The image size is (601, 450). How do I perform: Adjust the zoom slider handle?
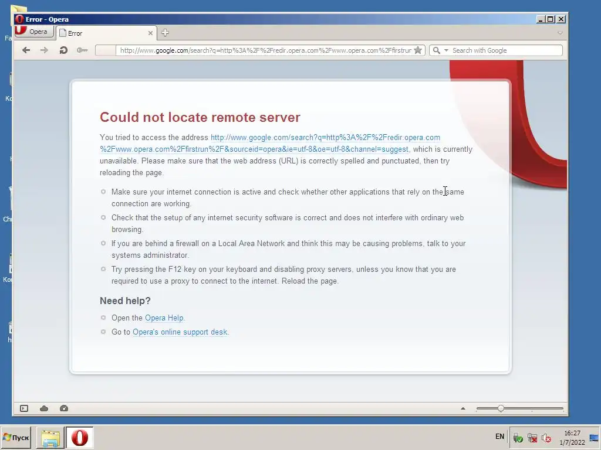point(501,408)
